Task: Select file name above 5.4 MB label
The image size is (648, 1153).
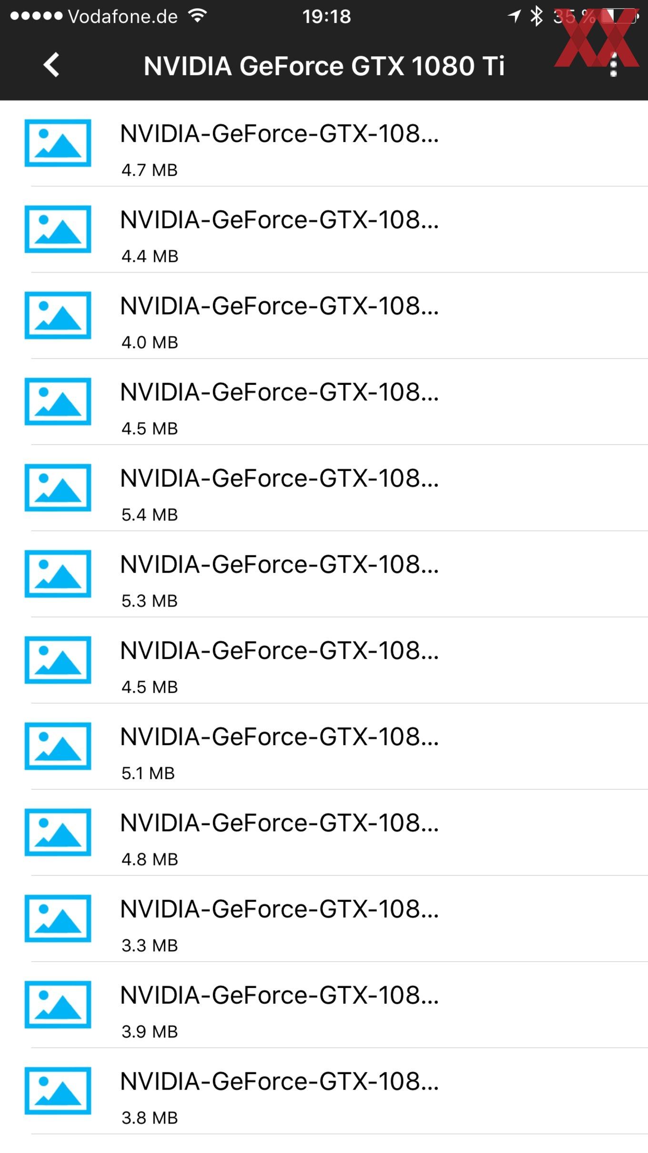Action: click(x=279, y=478)
